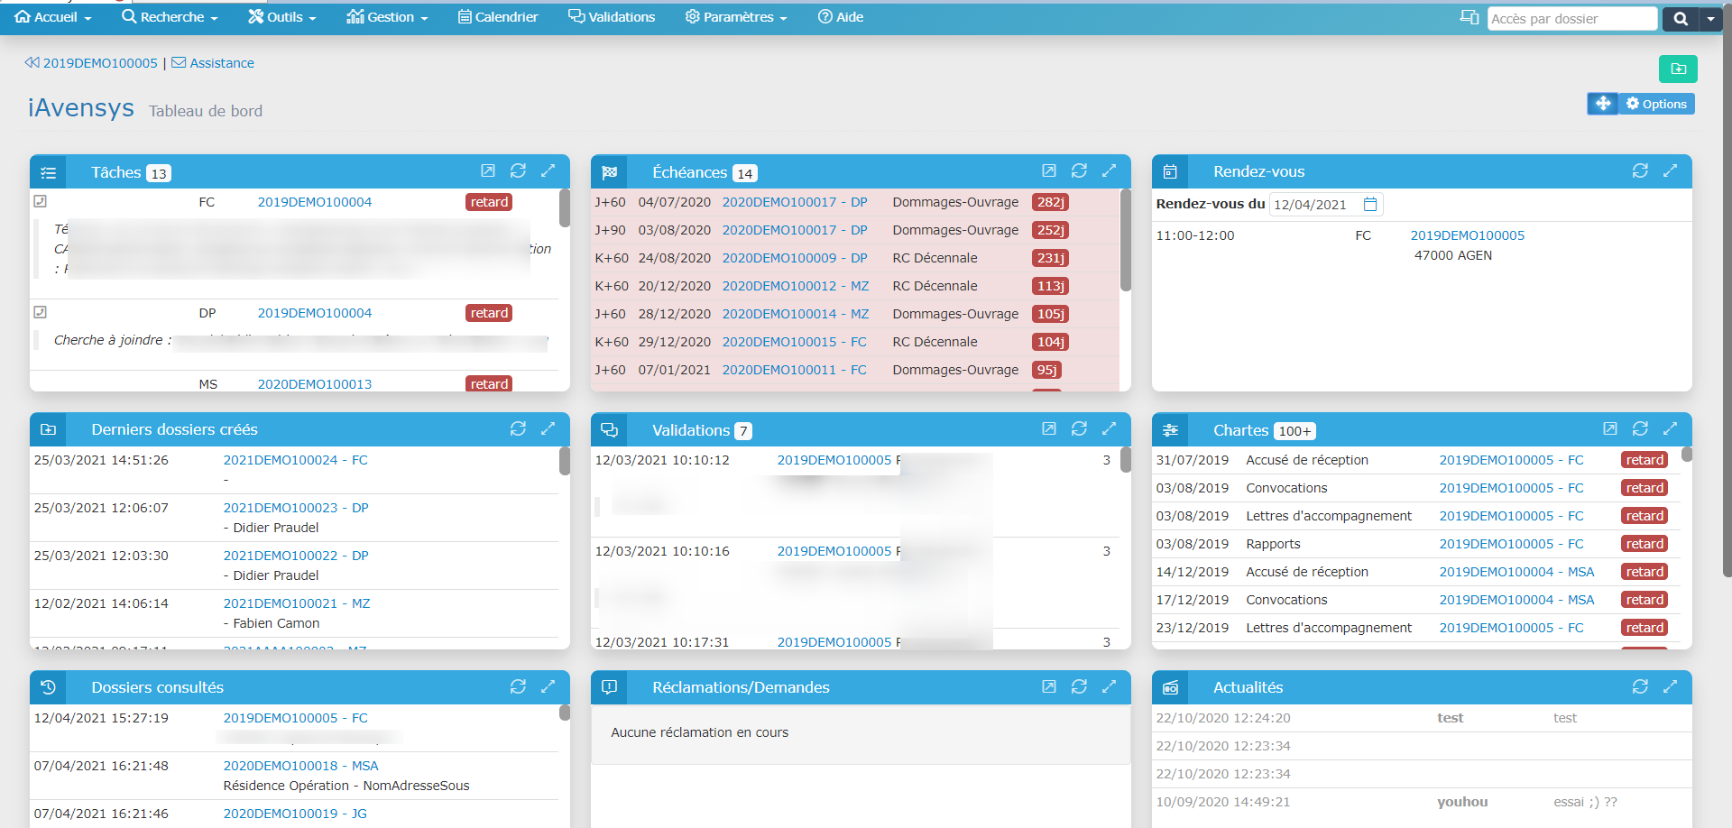Click the Accès par dossier field

pyautogui.click(x=1571, y=18)
